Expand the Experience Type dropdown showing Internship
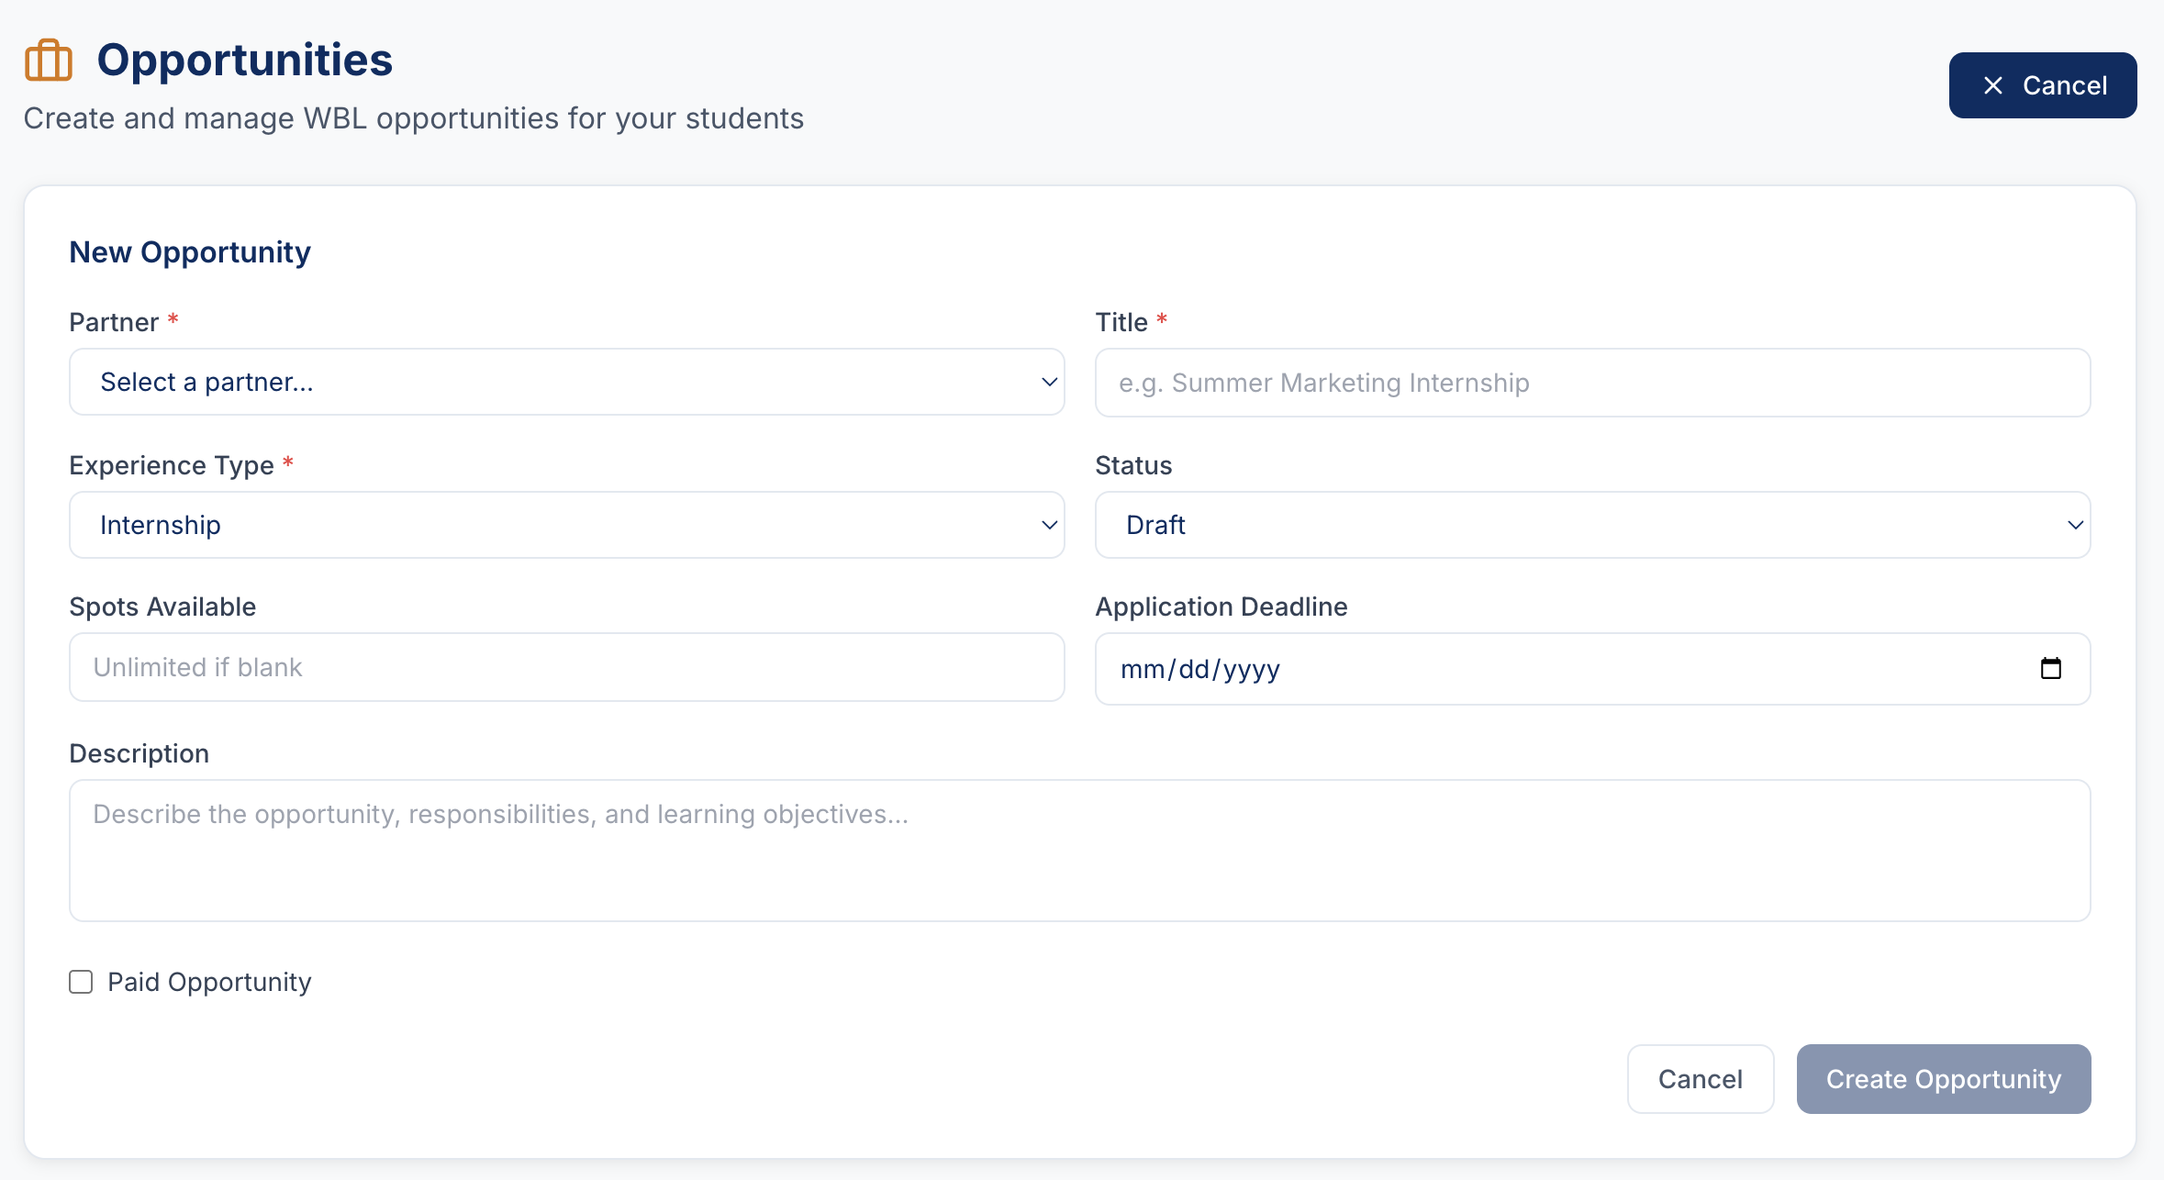Image resolution: width=2164 pixels, height=1180 pixels. 565,524
